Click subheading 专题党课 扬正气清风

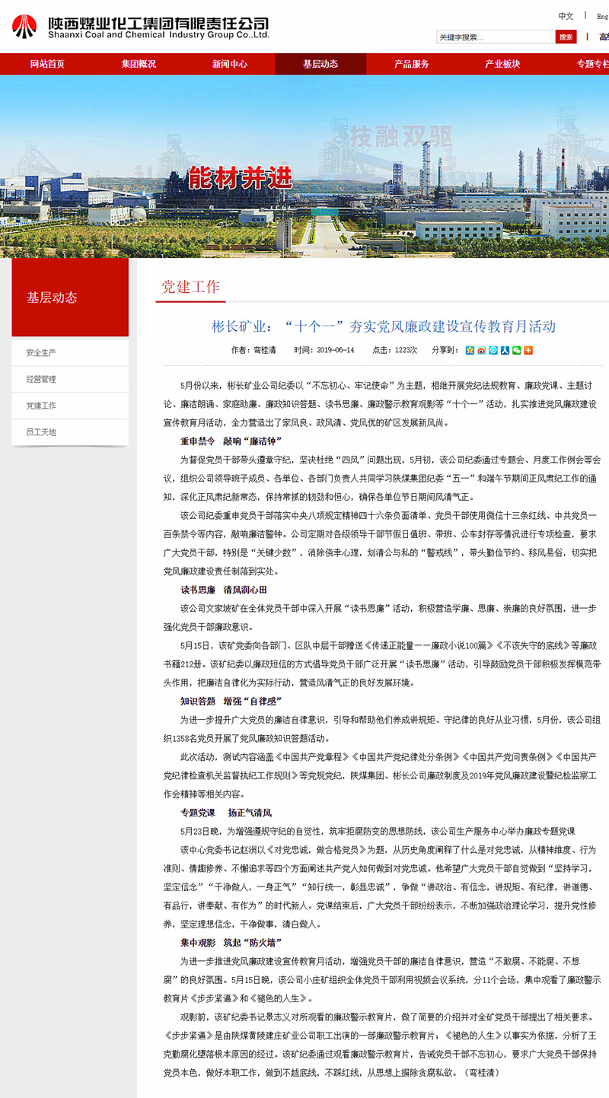pos(226,813)
